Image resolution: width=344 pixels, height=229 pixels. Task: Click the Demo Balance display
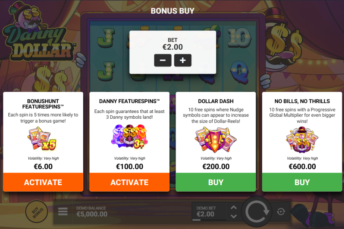click(92, 212)
